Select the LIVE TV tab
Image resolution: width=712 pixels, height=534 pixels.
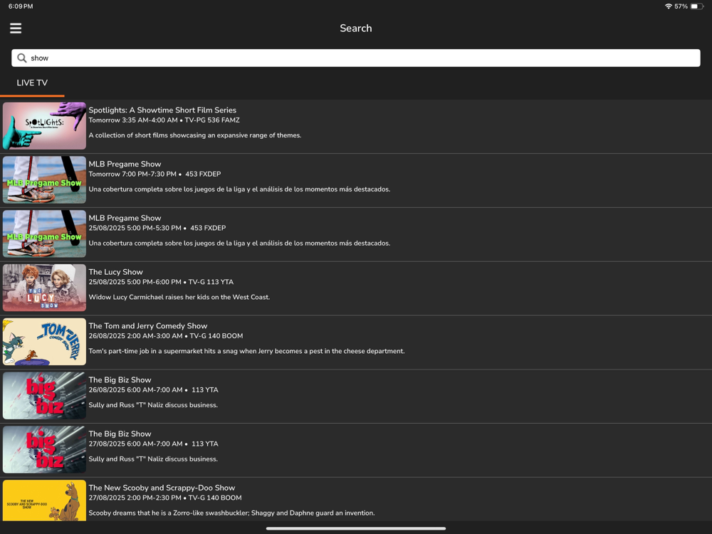point(32,83)
